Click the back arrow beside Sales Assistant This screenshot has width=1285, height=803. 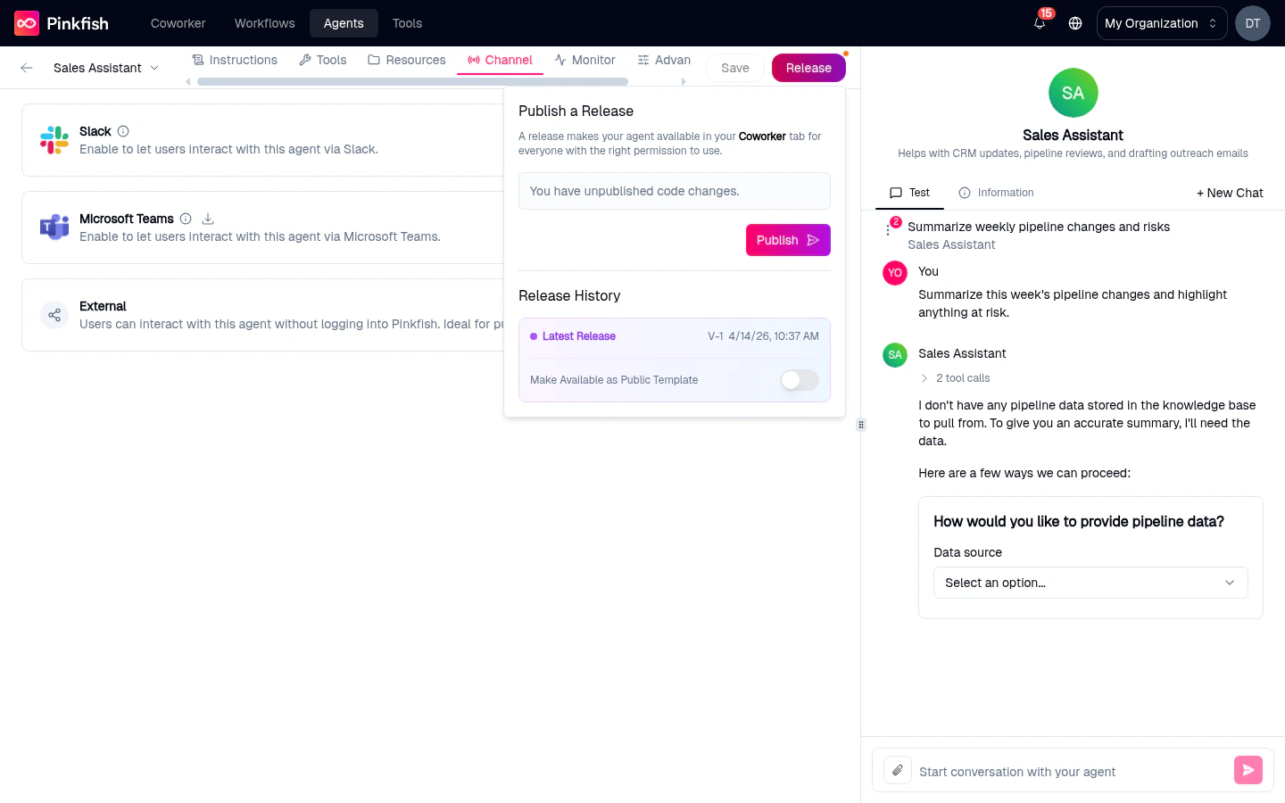26,67
